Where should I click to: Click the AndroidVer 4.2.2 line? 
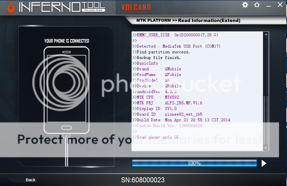(x=154, y=92)
